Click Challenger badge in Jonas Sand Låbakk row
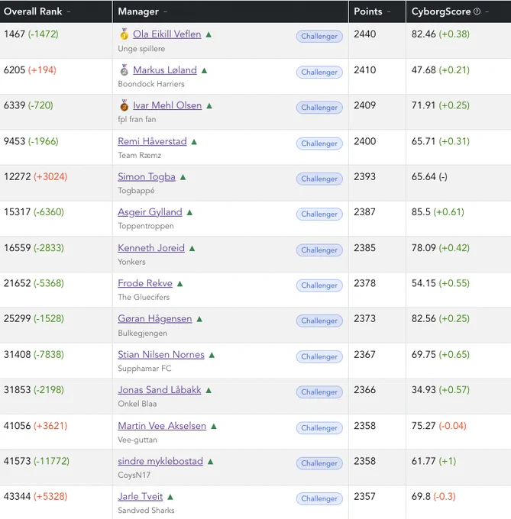Screen dimensions: 511x519 coord(319,392)
